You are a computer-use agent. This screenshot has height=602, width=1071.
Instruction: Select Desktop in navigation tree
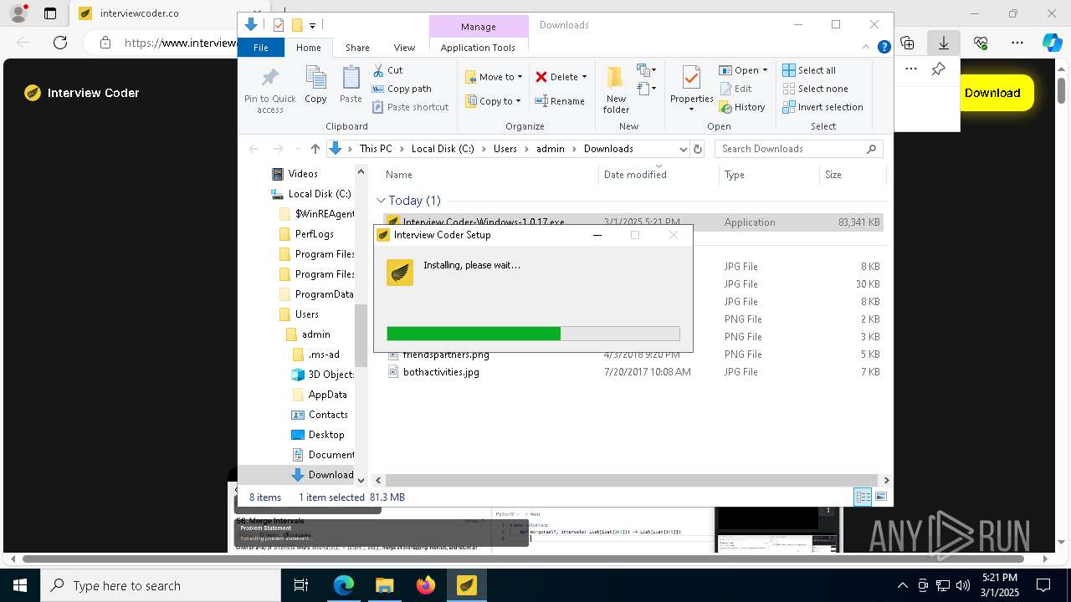[x=326, y=435]
